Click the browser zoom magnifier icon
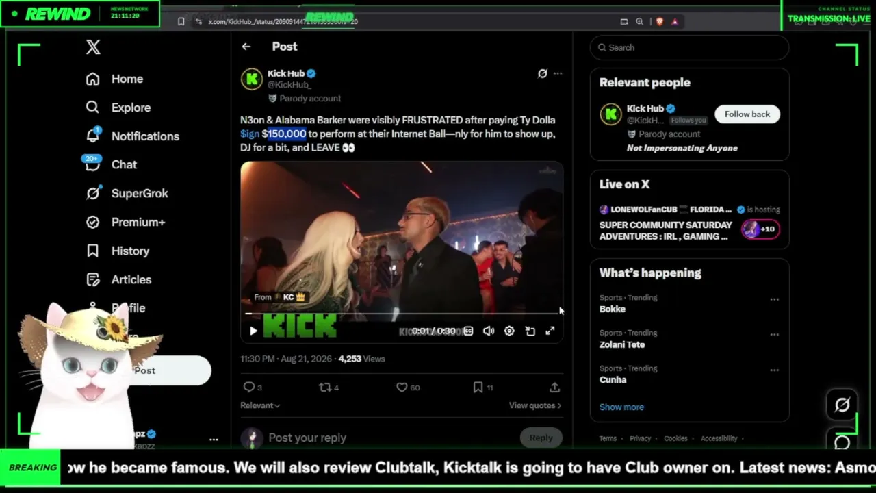The image size is (876, 493). [639, 21]
